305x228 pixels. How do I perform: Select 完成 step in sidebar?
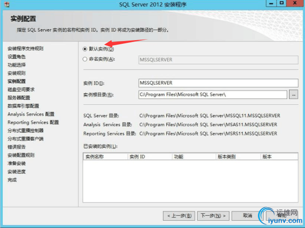pos(12,180)
